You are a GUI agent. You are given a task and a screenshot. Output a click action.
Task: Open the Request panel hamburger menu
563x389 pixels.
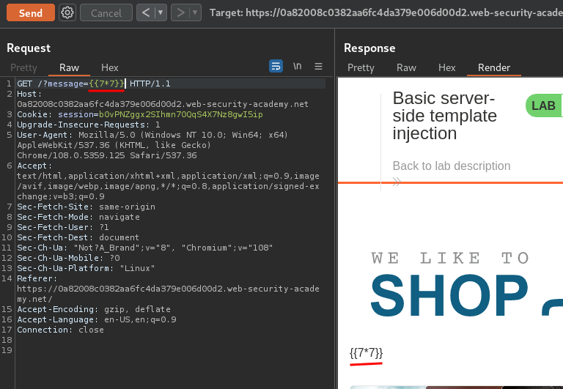318,67
